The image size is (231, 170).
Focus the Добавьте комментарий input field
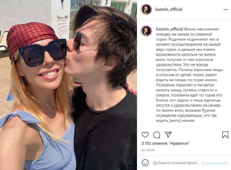click(x=176, y=163)
